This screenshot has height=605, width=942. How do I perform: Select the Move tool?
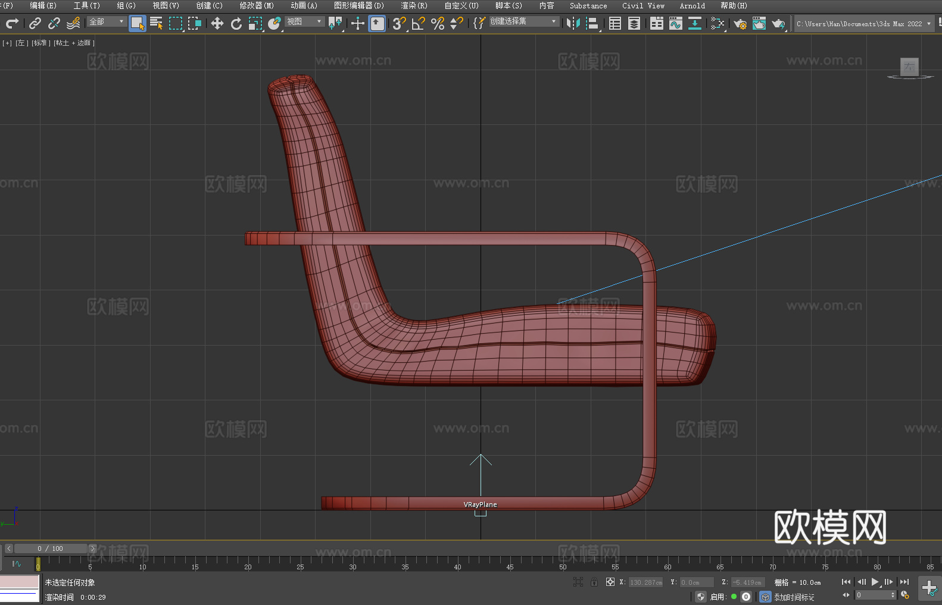(x=217, y=23)
